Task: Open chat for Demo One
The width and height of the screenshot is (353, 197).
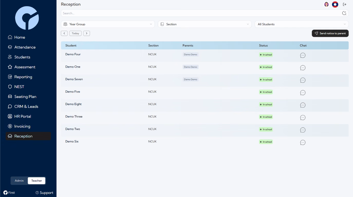Action: (303, 68)
